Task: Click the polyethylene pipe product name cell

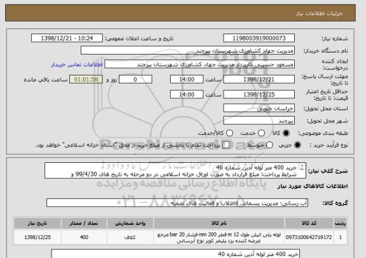Action: [219, 237]
